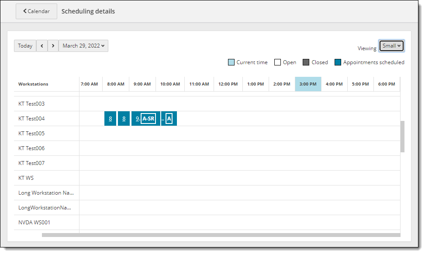Image resolution: width=425 pixels, height=254 pixels.
Task: Click the Appointments scheduled legend swatch
Action: 338,62
